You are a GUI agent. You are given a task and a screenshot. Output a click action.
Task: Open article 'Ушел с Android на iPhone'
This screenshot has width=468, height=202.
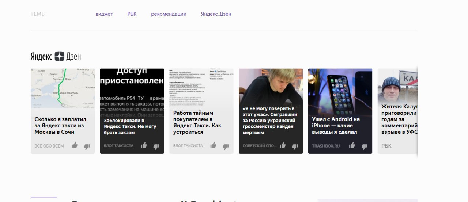(x=336, y=125)
